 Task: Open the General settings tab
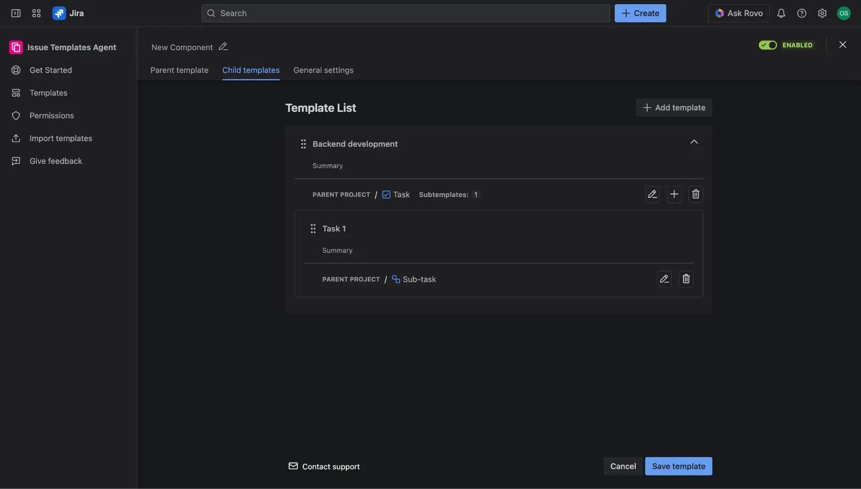tap(323, 70)
